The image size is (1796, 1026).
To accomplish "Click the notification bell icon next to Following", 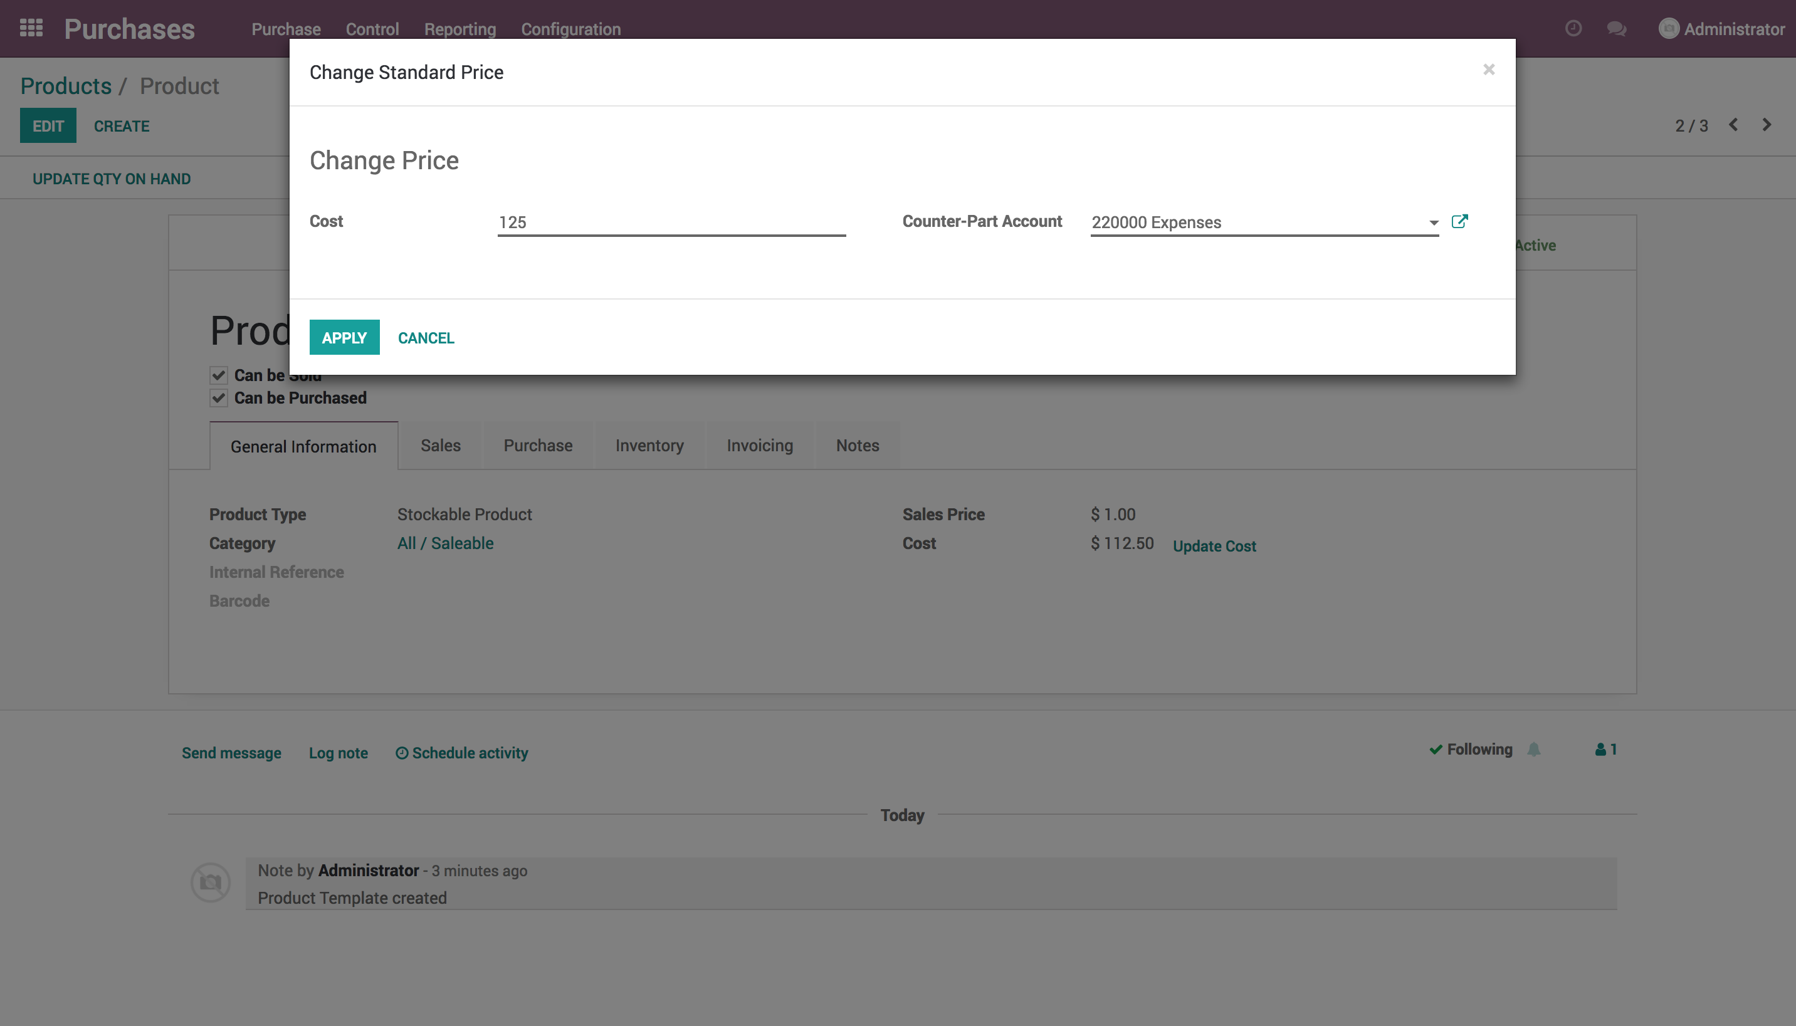I will [x=1534, y=750].
